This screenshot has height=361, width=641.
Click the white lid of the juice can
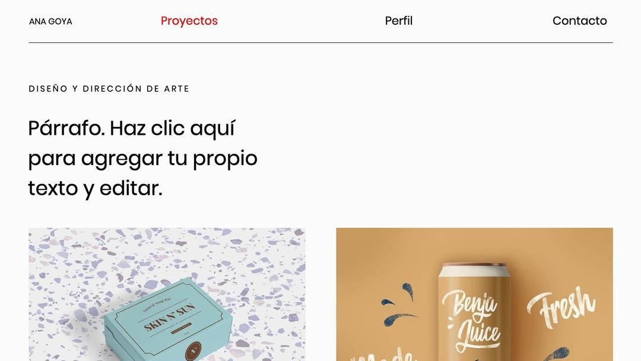coord(473,270)
